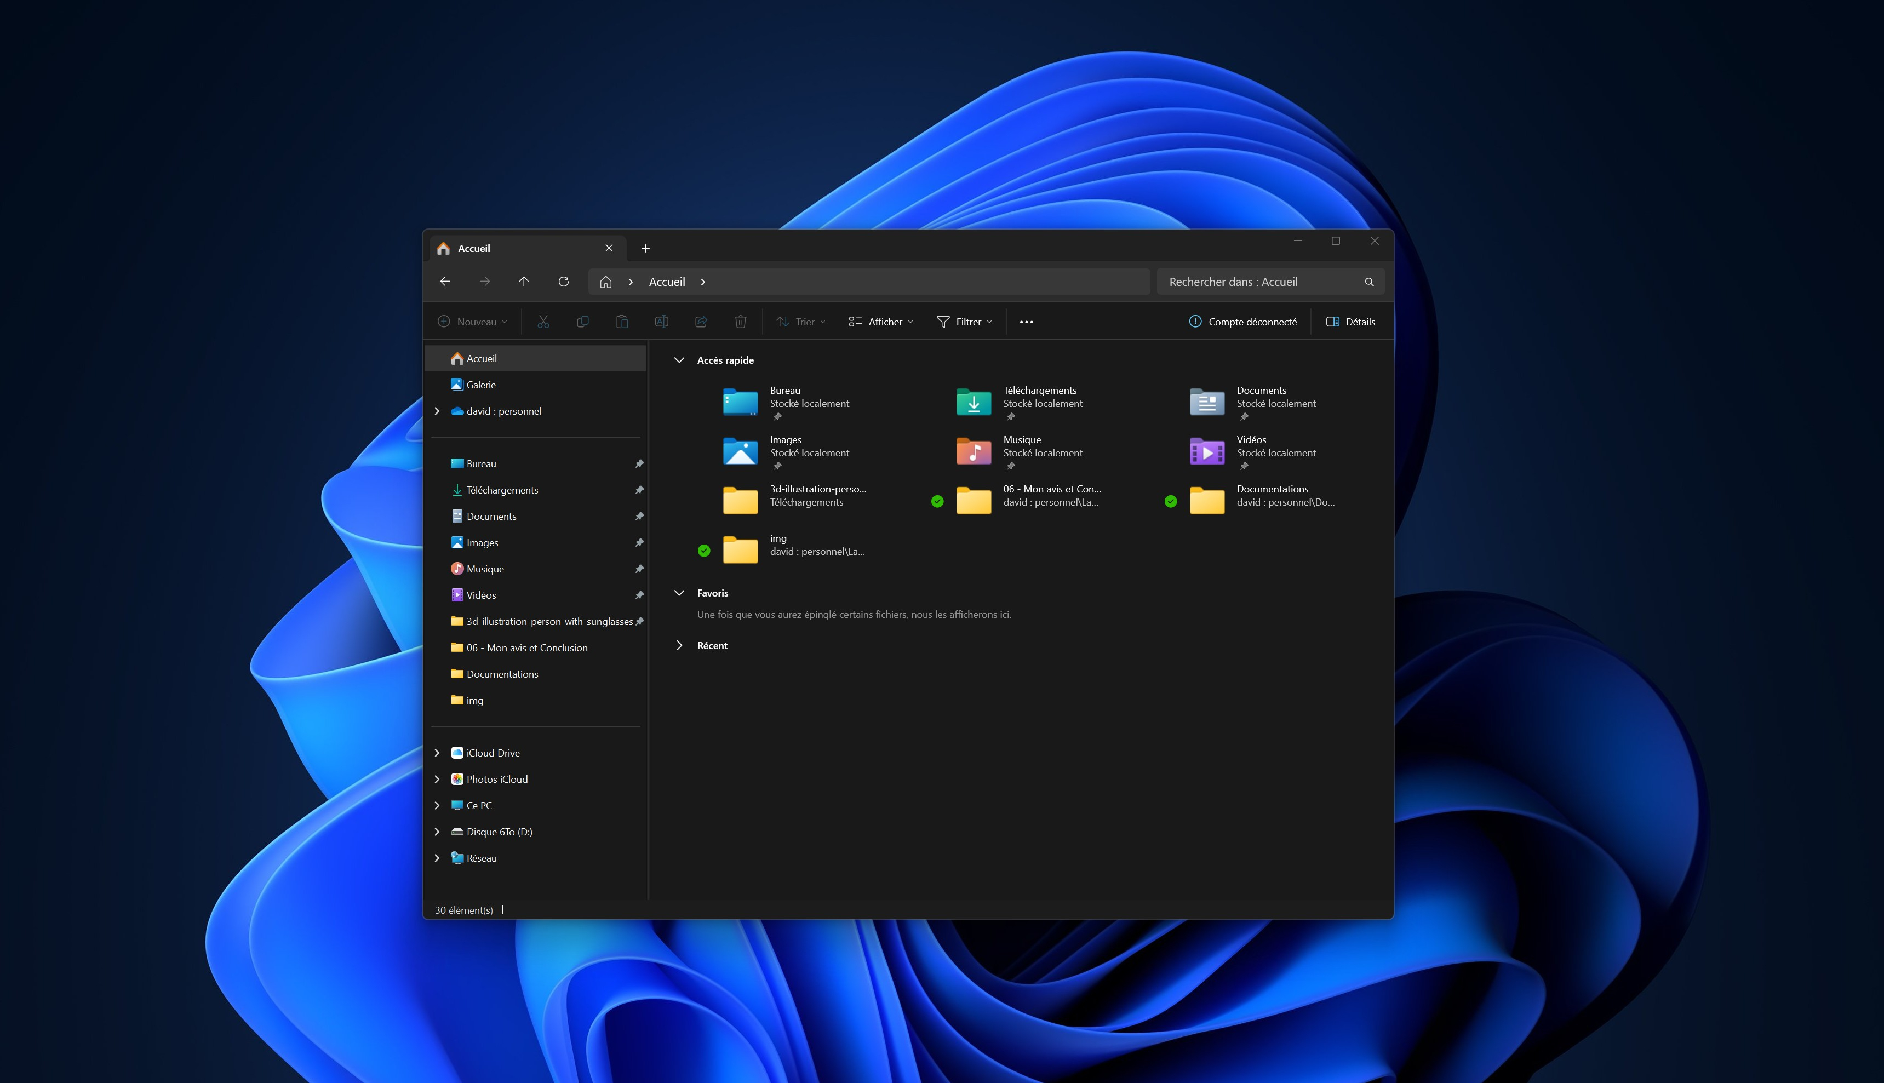Select the Rename icon in the toolbar

point(661,320)
